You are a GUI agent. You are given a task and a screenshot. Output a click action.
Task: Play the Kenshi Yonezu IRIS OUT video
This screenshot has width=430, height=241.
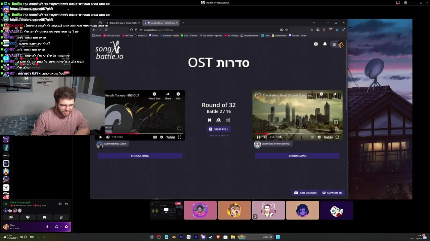click(x=100, y=137)
